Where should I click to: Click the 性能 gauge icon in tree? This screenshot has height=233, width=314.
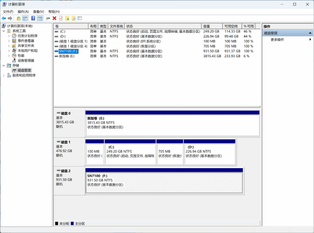tap(14, 56)
